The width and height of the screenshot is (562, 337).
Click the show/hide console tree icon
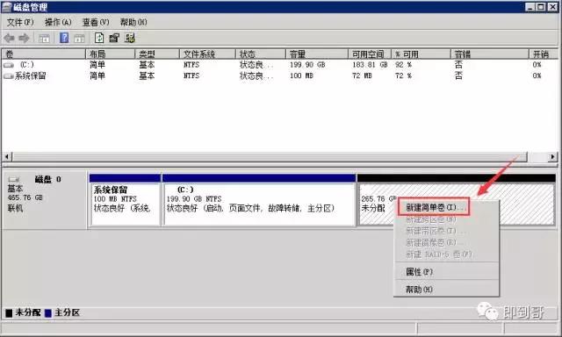click(44, 38)
